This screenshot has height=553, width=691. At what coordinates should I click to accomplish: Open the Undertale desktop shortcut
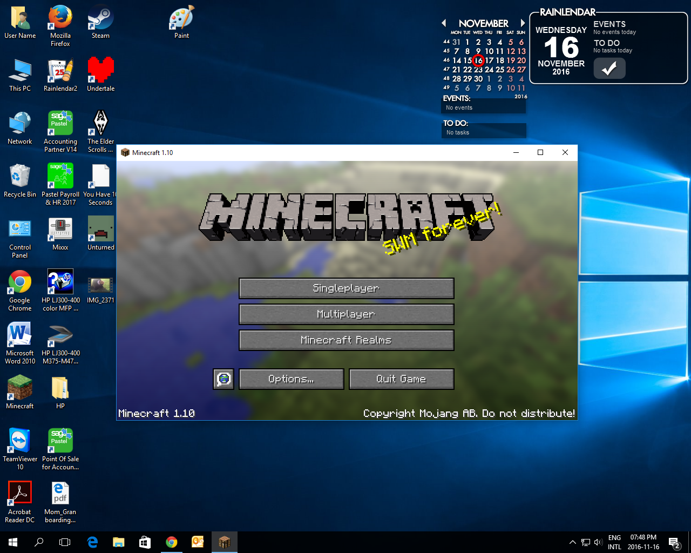[x=100, y=74]
